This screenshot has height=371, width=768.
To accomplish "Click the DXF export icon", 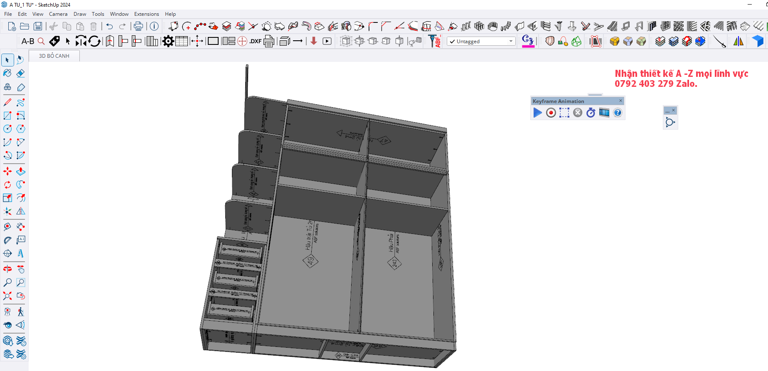I will tap(255, 41).
